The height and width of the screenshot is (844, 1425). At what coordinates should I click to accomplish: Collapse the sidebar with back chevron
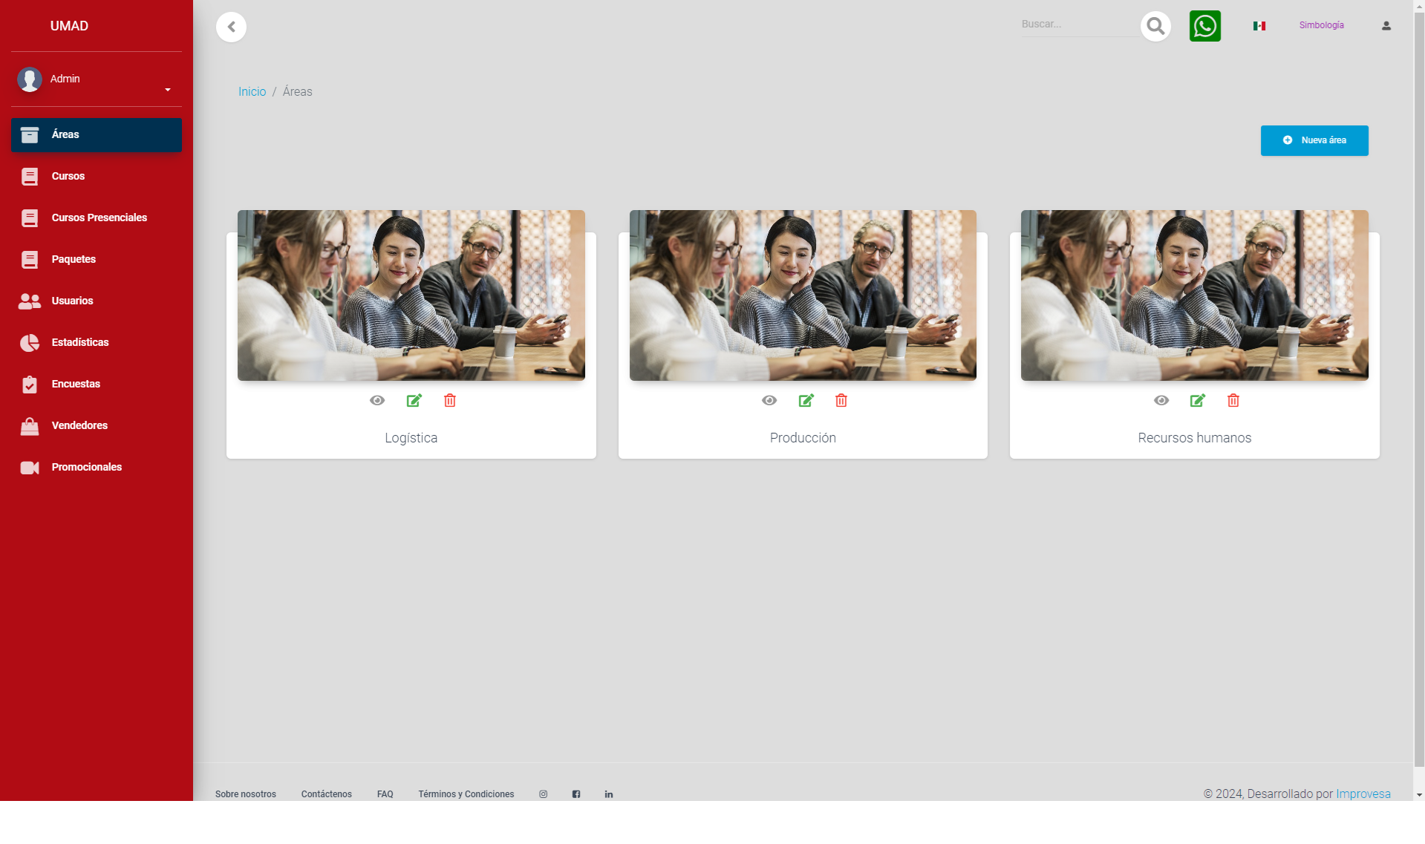(x=232, y=27)
